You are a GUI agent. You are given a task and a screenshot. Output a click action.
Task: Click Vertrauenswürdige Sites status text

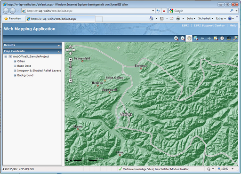(x=138, y=169)
